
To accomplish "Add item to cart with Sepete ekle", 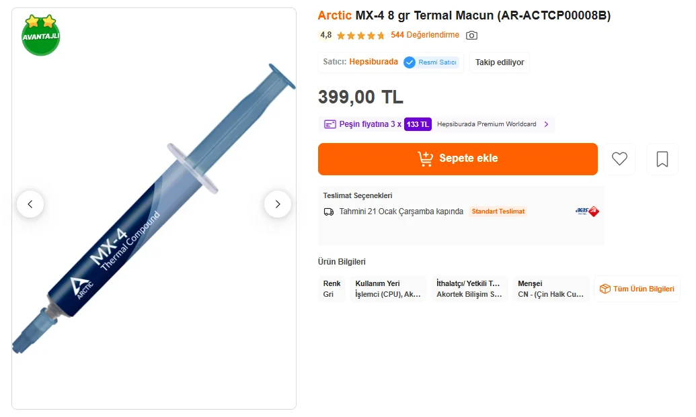I will tap(458, 159).
